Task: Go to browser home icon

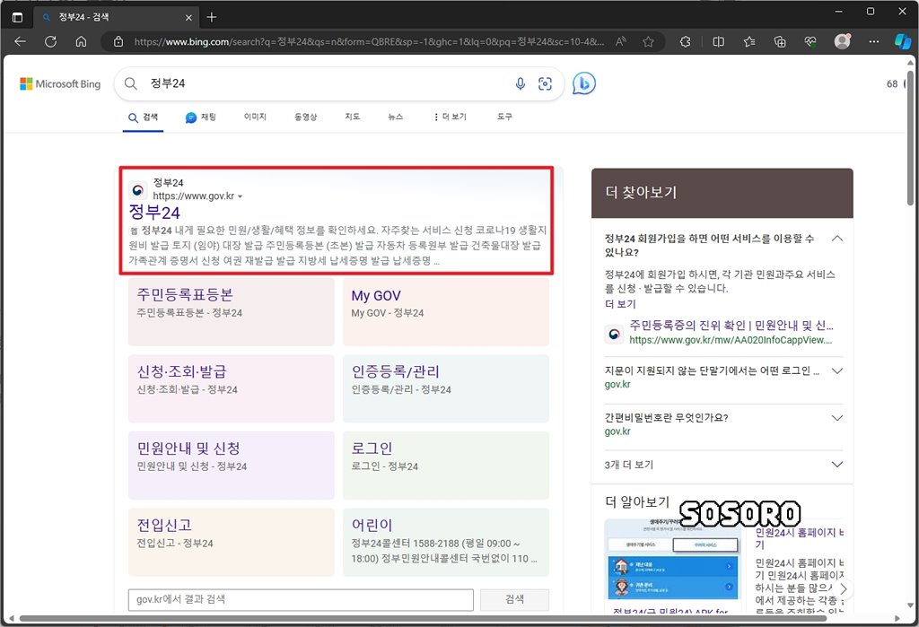Action: click(x=82, y=41)
